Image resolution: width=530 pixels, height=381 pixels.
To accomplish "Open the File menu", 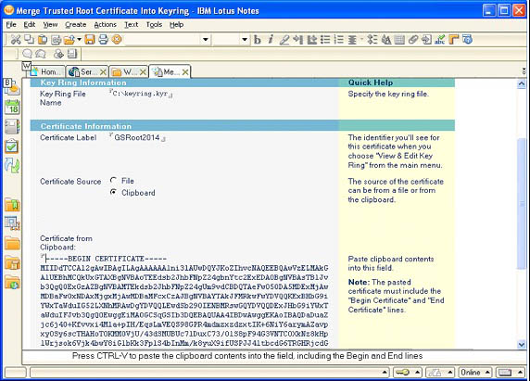I will (x=11, y=25).
